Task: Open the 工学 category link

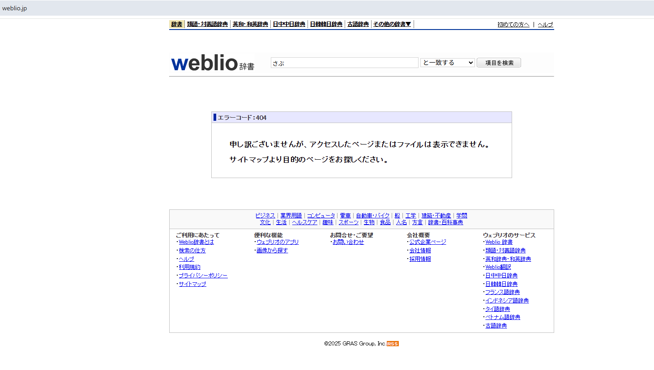Action: [411, 216]
